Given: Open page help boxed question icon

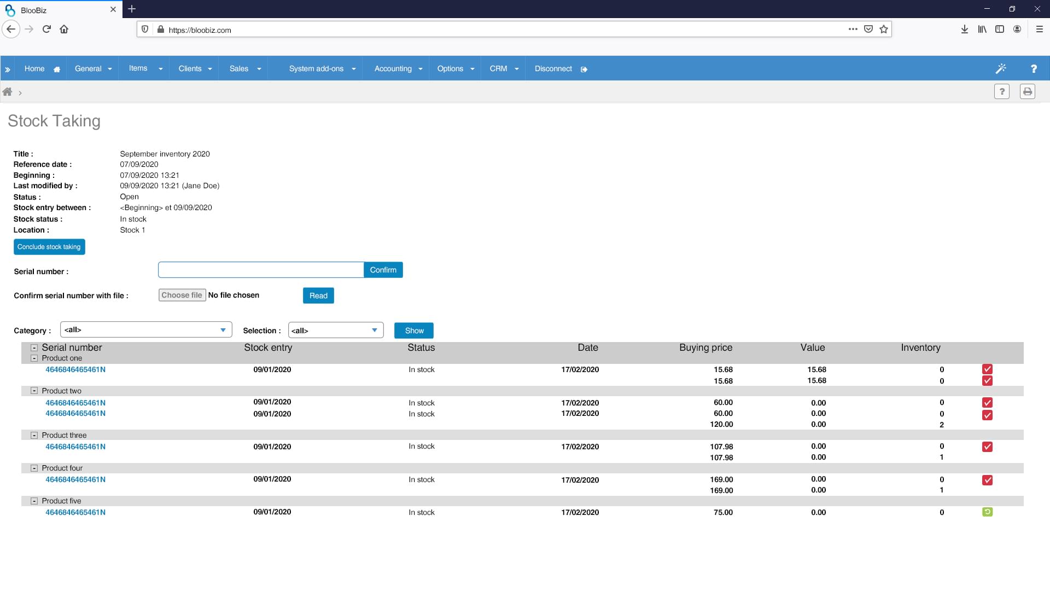Looking at the screenshot, I should coord(1002,91).
